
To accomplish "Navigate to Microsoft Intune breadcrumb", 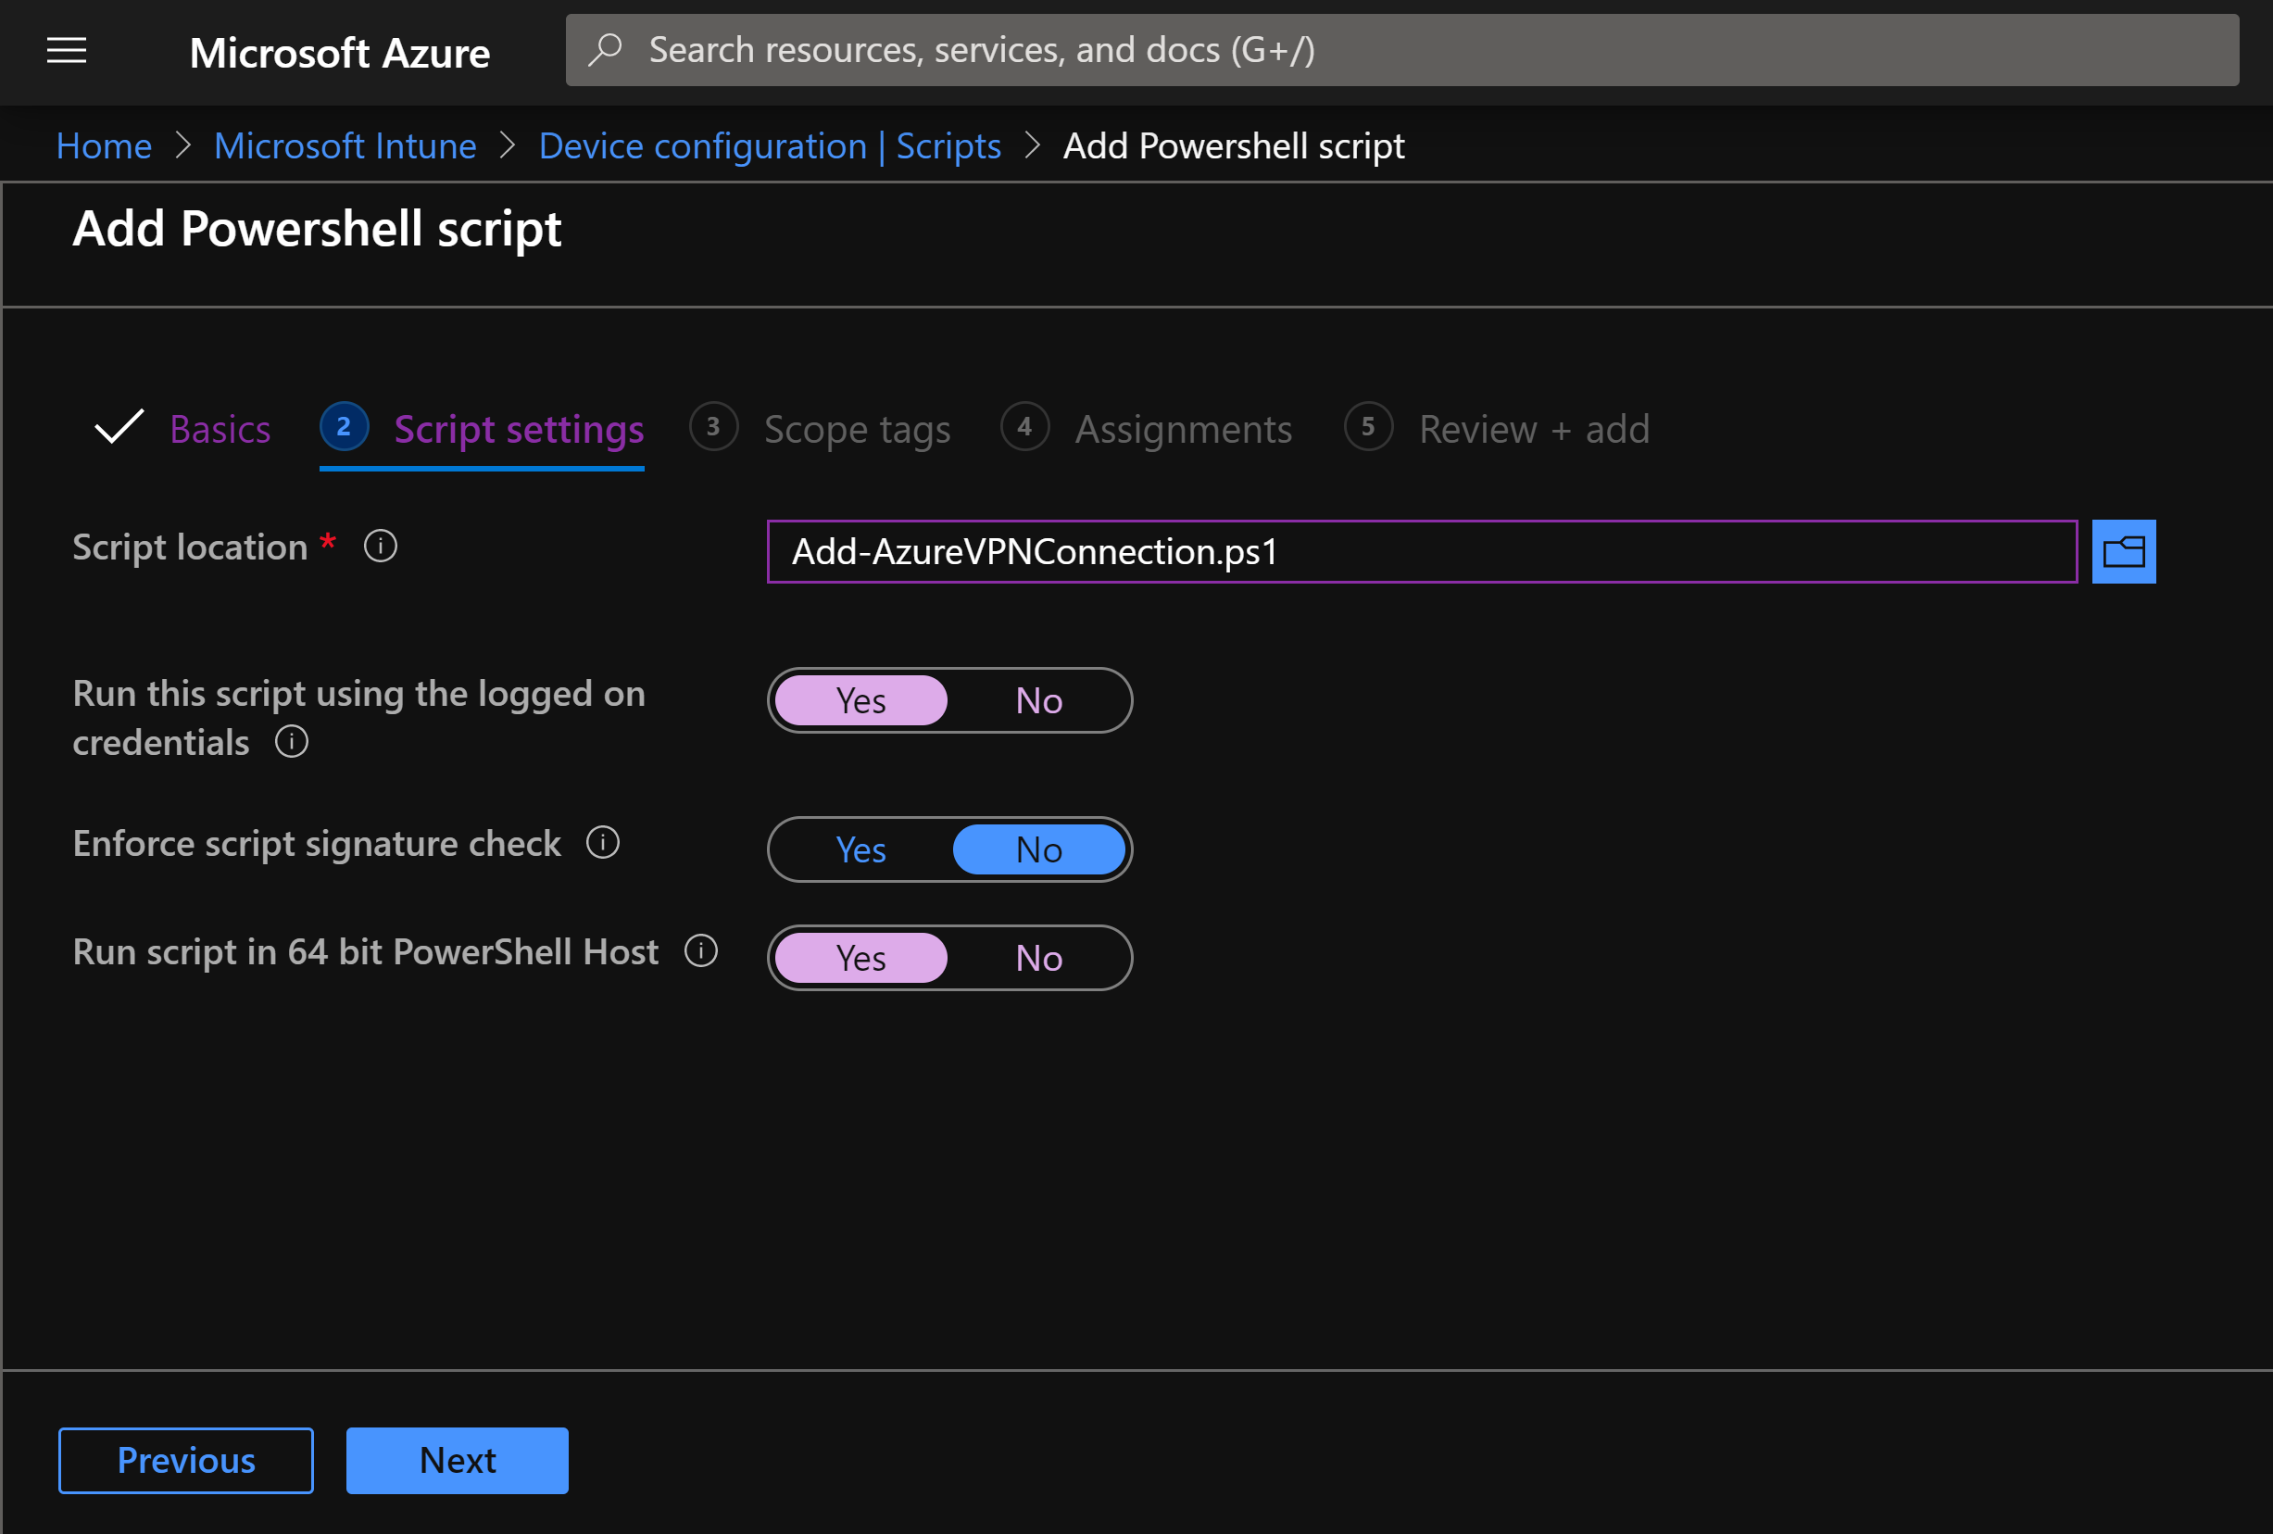I will 345,145.
